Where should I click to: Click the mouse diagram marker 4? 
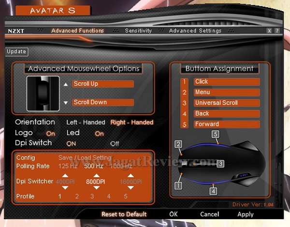tap(214, 191)
